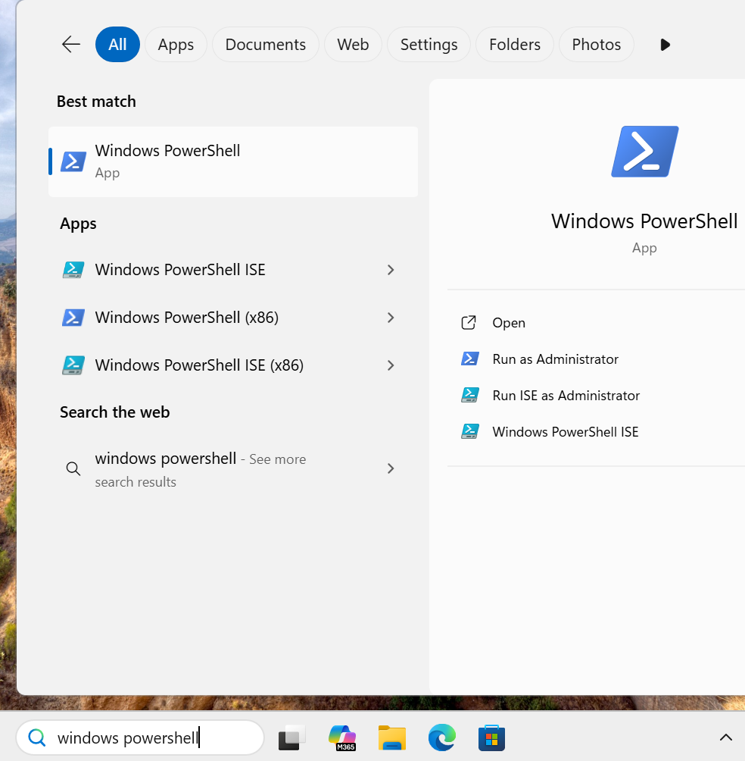The image size is (745, 761).
Task: Click the taskbar search box
Action: tap(140, 738)
